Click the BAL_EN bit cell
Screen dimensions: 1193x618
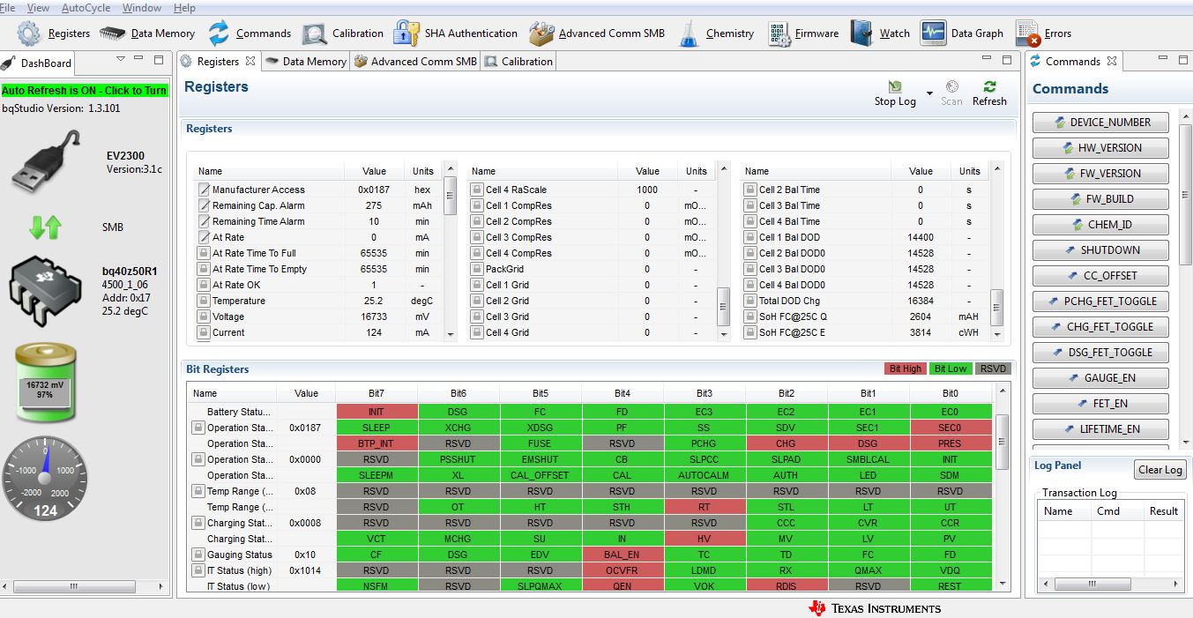click(x=623, y=555)
